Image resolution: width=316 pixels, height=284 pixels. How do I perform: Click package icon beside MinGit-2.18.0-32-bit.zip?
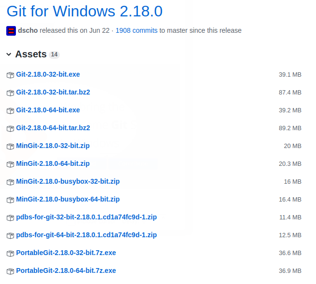click(x=10, y=146)
